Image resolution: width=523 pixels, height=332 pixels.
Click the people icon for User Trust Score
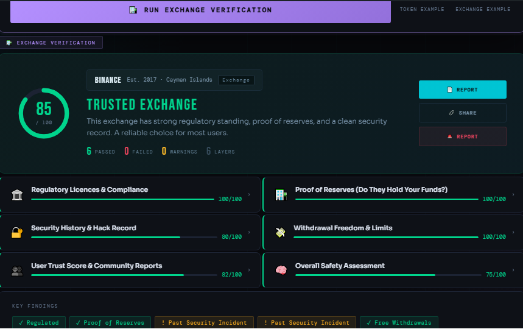pyautogui.click(x=17, y=270)
